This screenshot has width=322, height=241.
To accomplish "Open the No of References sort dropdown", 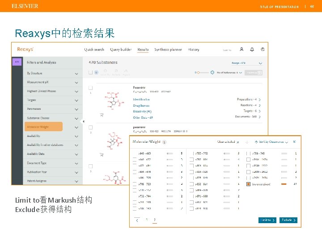I will 229,73.
